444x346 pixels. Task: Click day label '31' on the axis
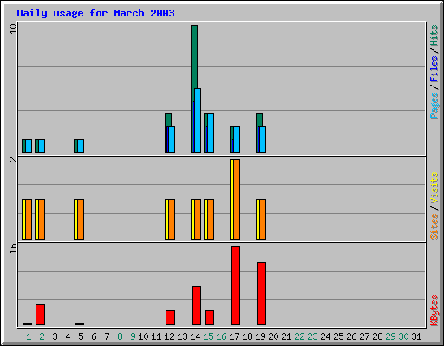click(416, 336)
